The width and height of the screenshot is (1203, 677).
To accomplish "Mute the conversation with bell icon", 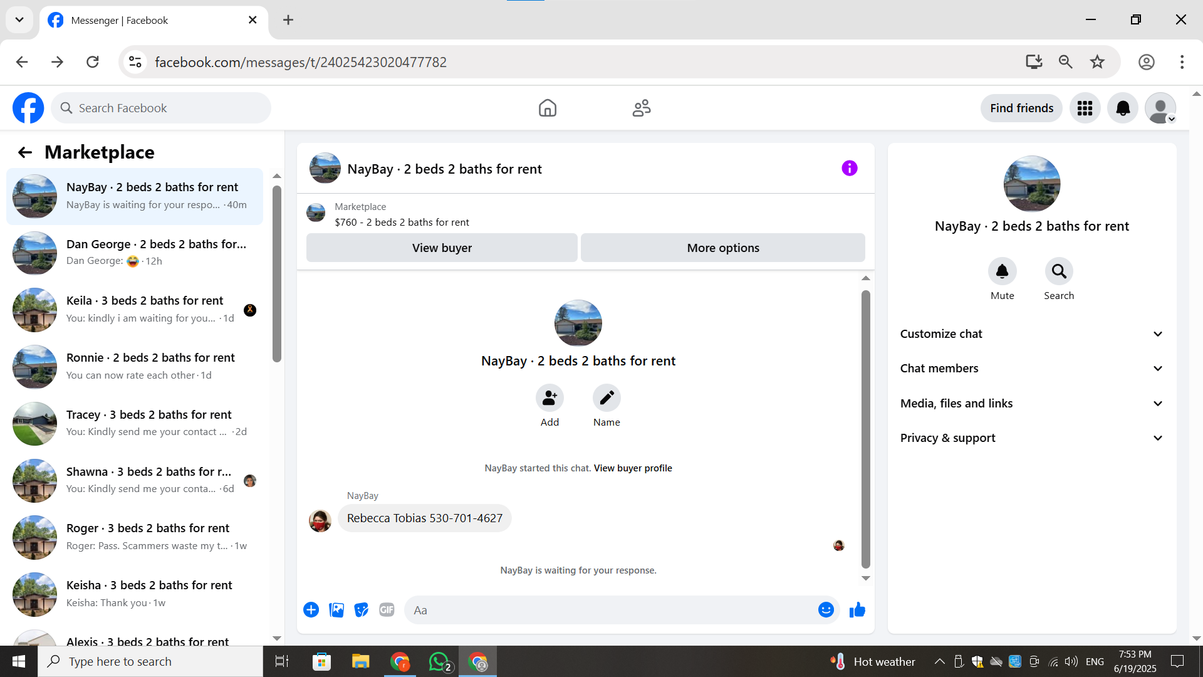I will tap(1002, 271).
